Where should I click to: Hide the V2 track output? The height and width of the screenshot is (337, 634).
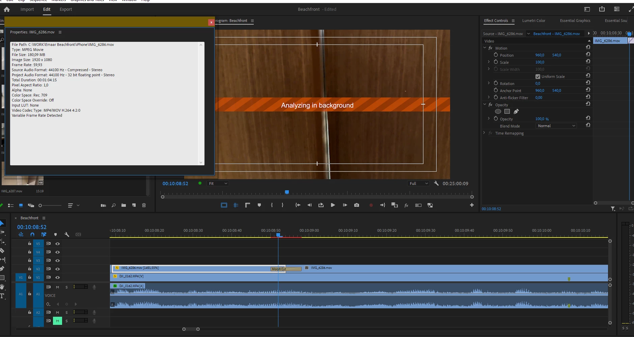[58, 269]
